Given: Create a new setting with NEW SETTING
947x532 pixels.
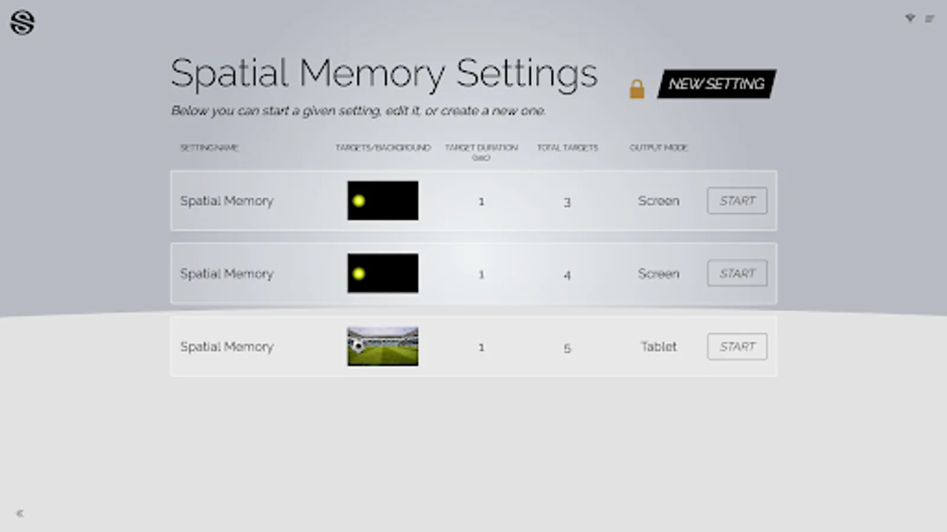Looking at the screenshot, I should pyautogui.click(x=717, y=84).
